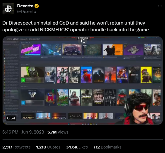This screenshot has width=165, height=153.
Task: Open the tweet's more options menu
Action: click(x=160, y=6)
